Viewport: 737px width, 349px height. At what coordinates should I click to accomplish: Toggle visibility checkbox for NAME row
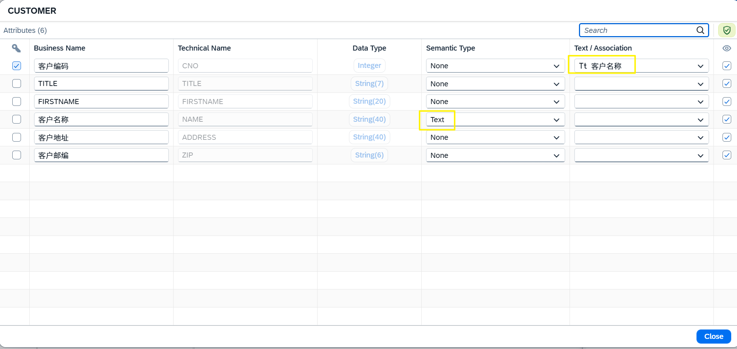pos(727,119)
